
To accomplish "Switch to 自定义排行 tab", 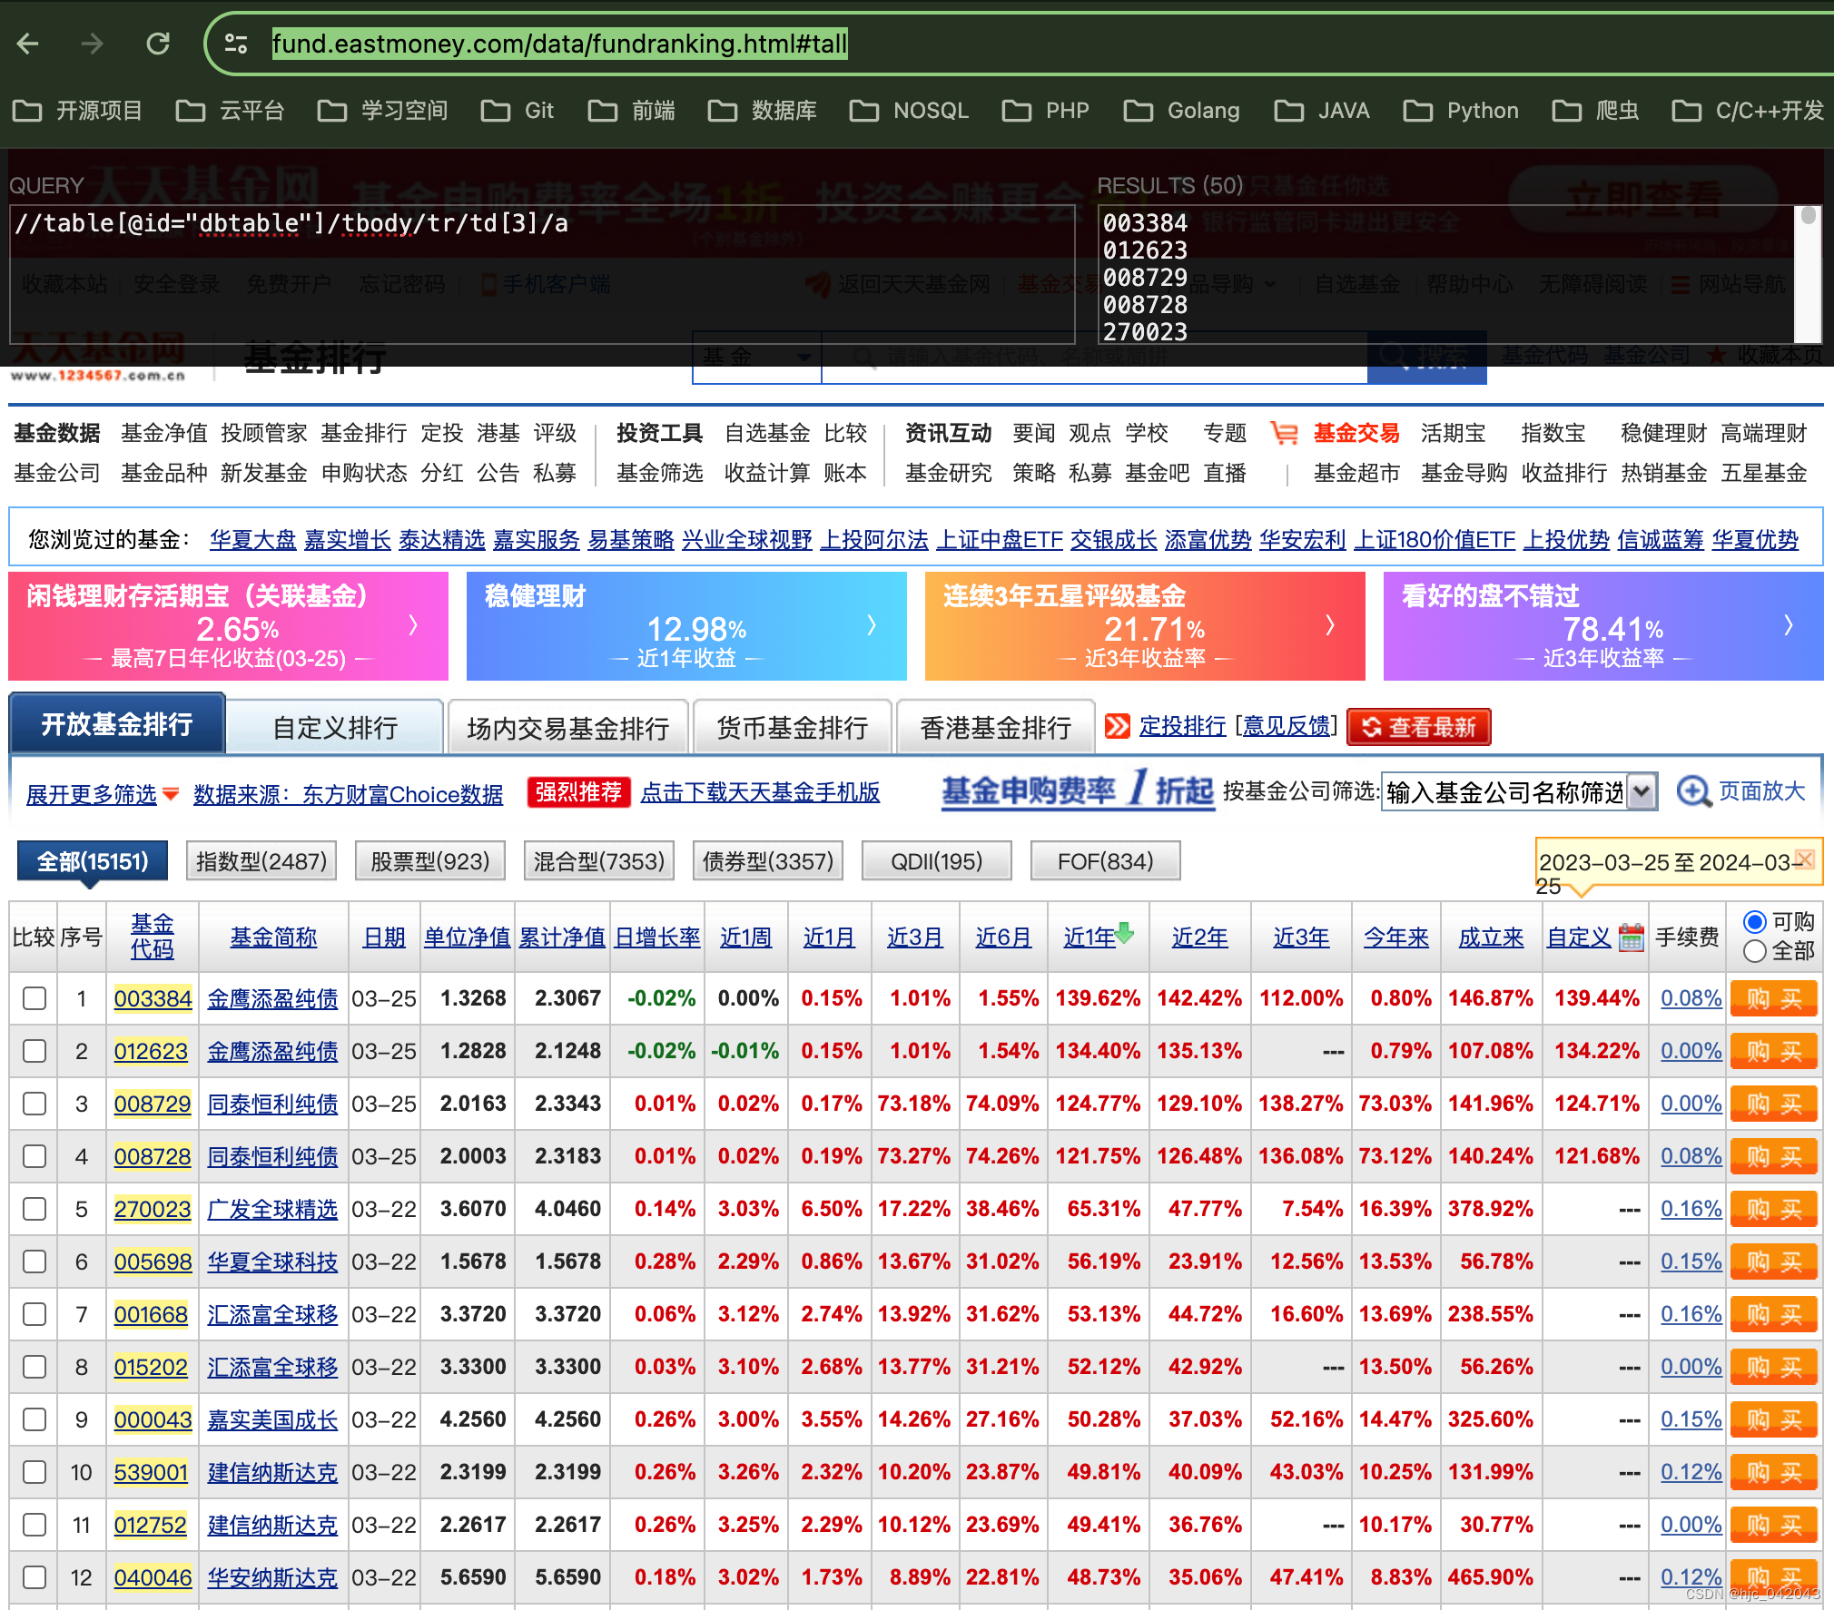I will click(335, 727).
